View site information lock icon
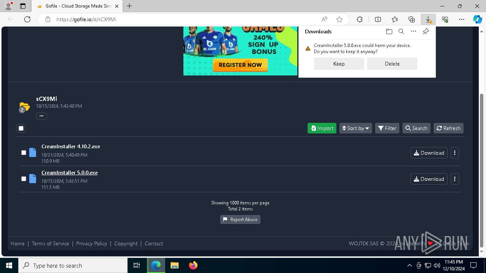Viewport: 486px width, 273px height. (48, 19)
